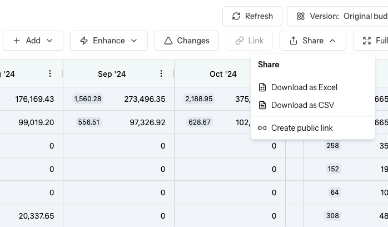Click the Share upload icon
Viewport: 388px width, 227px height.
point(294,41)
